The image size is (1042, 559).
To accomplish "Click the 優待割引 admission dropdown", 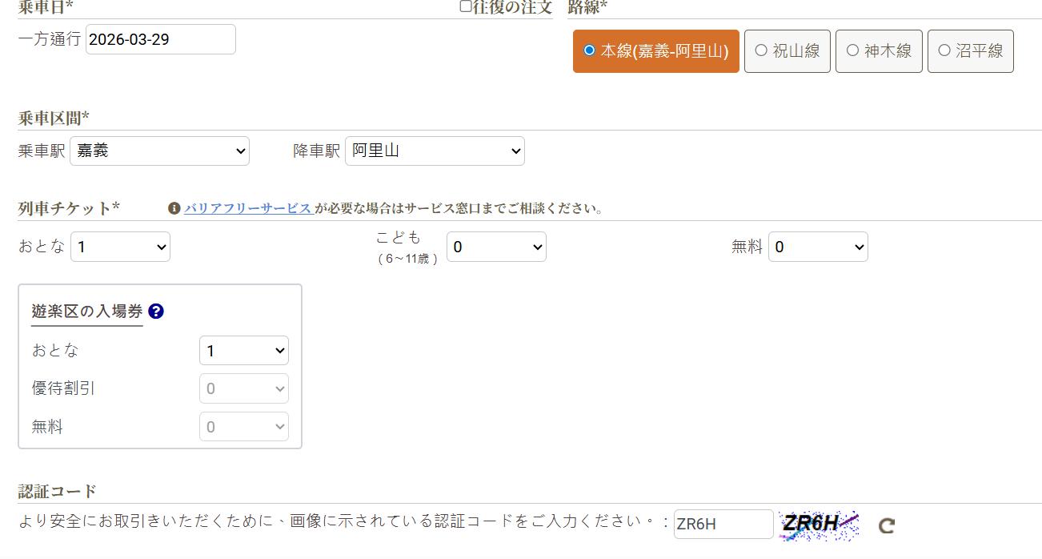I will coord(243,388).
